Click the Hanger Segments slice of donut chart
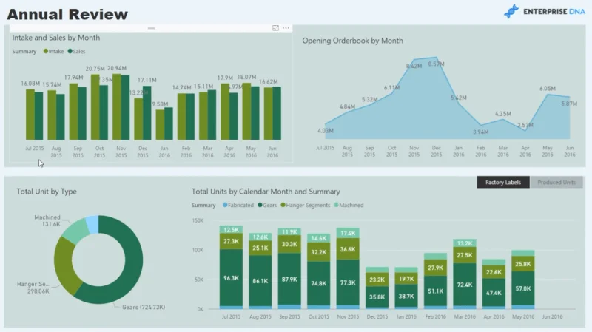 tap(64, 266)
